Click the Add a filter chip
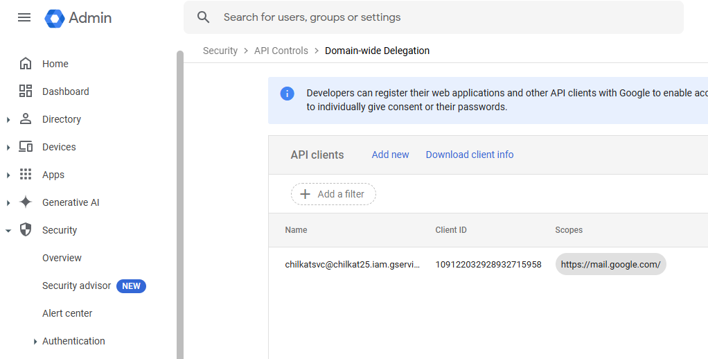 [x=333, y=194]
